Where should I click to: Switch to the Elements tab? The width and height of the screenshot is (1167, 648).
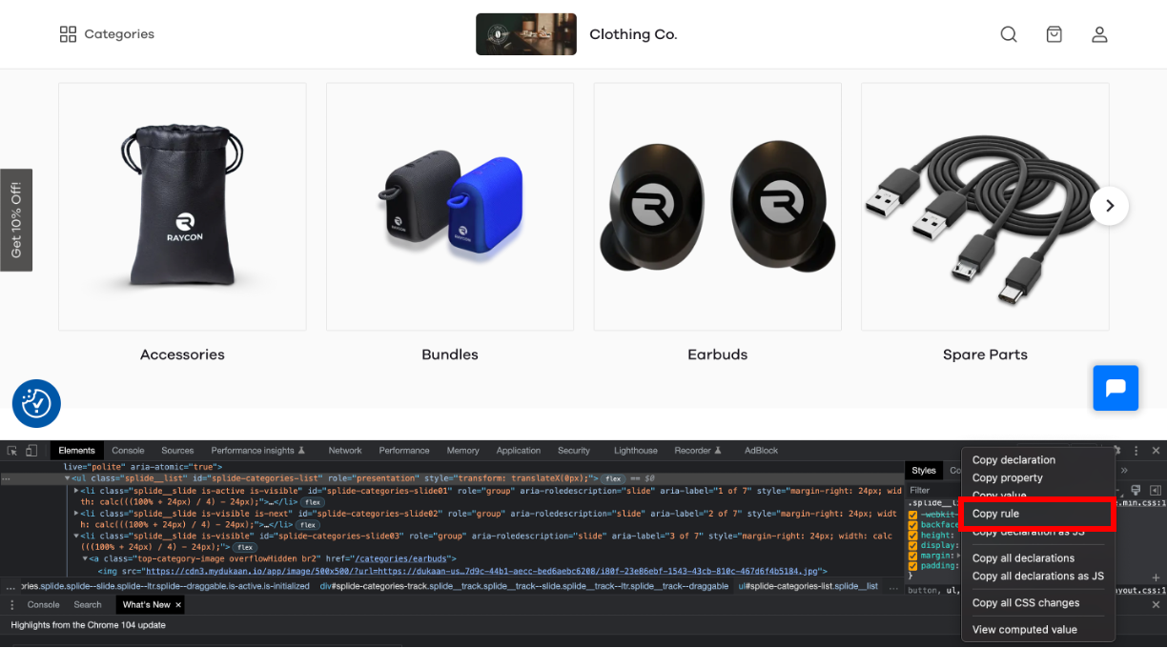pyautogui.click(x=76, y=451)
